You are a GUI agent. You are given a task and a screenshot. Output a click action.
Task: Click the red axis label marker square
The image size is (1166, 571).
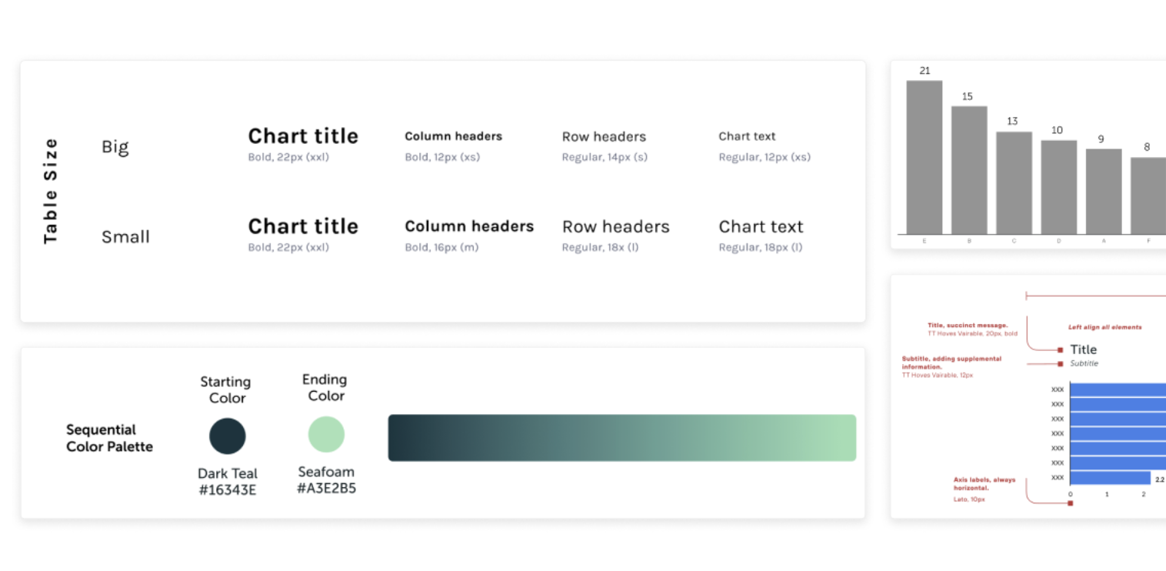coord(1070,503)
